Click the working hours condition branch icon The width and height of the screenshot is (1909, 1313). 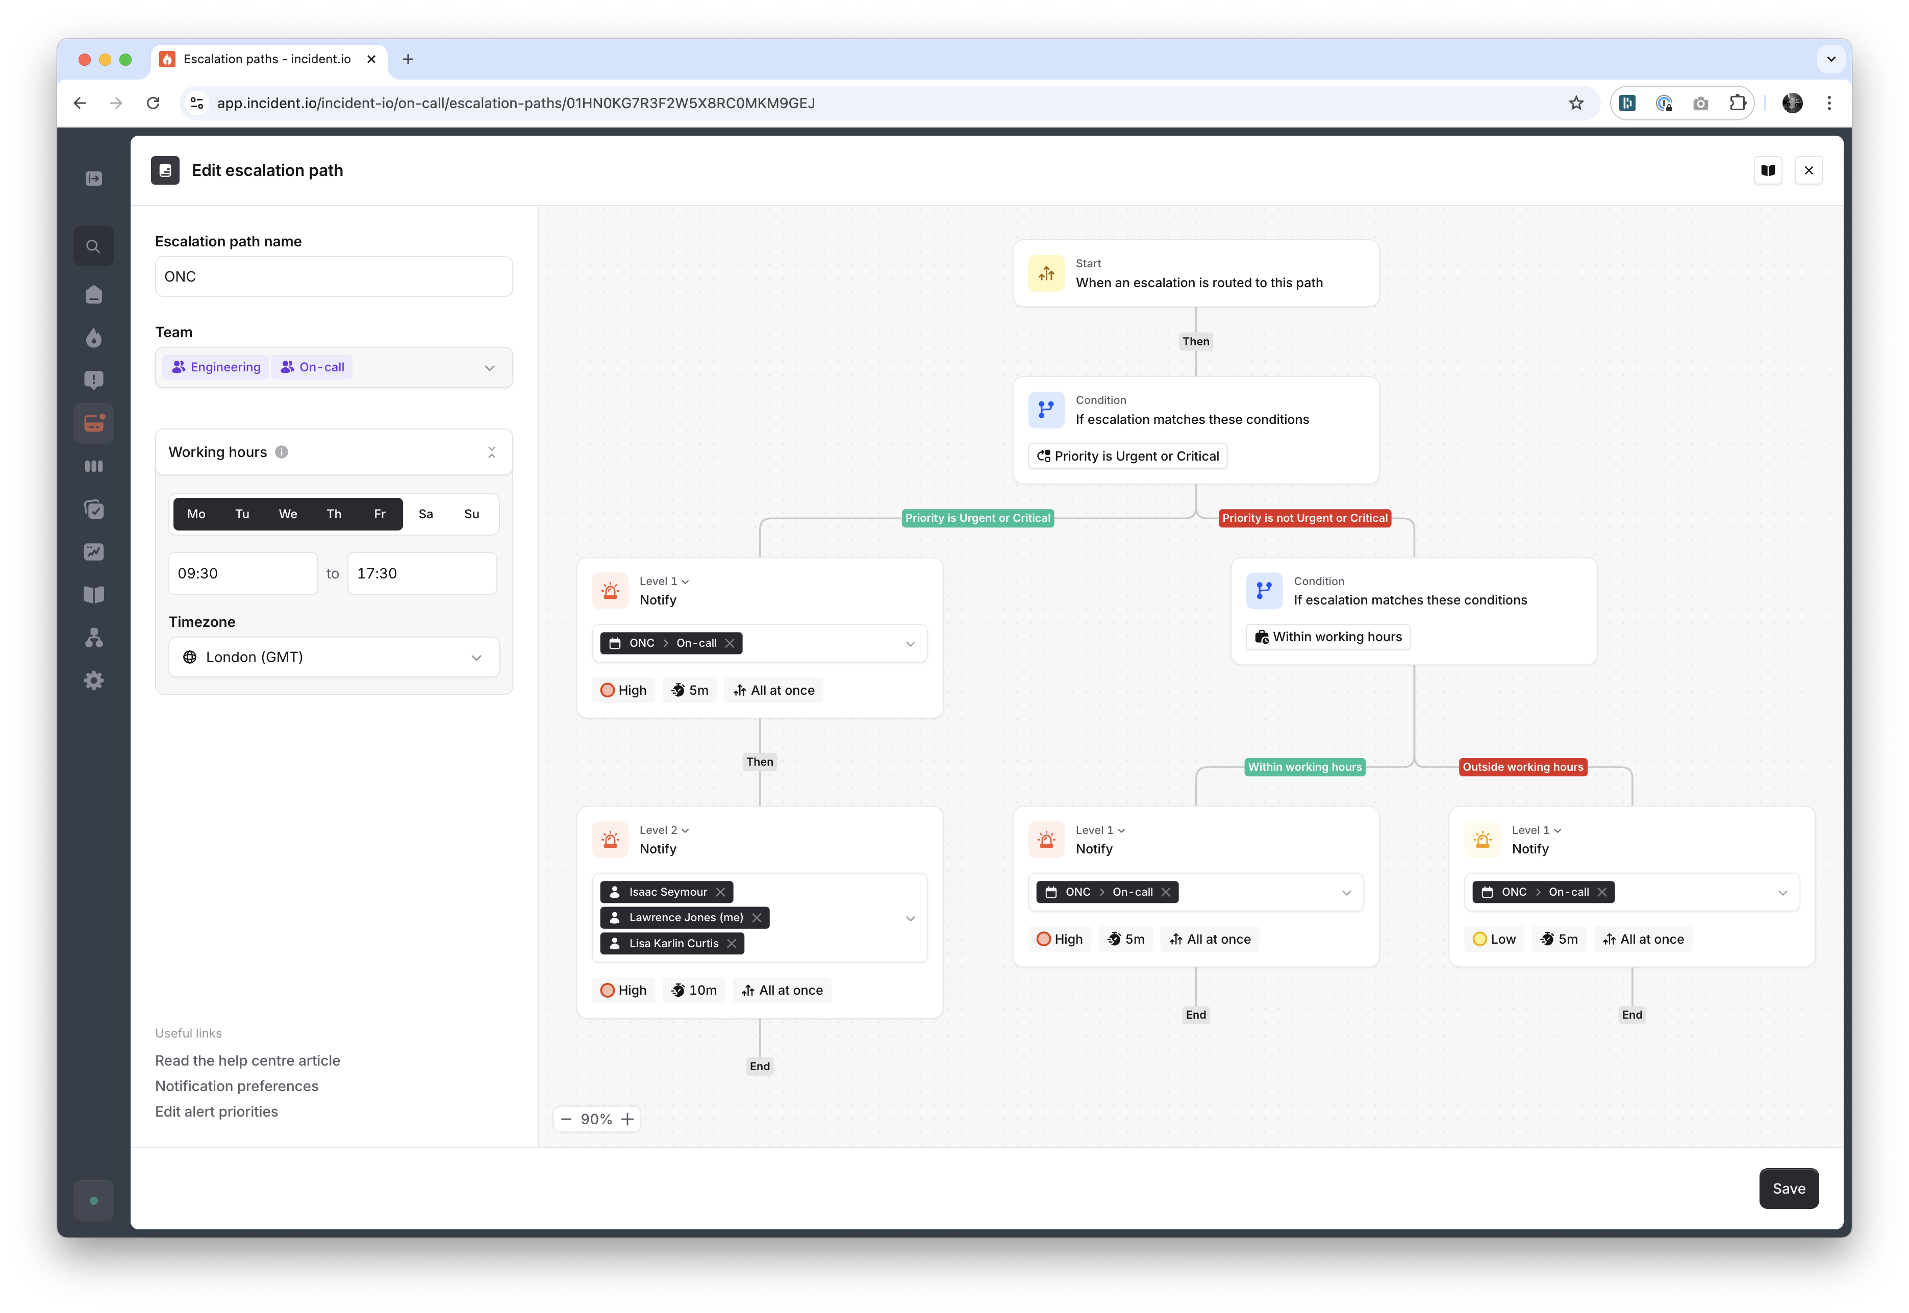click(x=1264, y=591)
